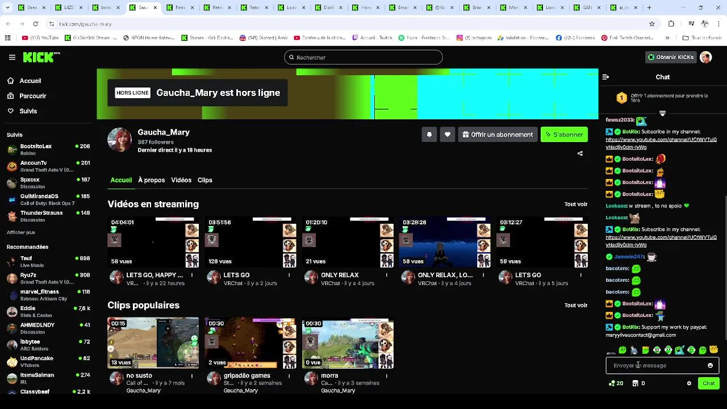Click the shop icon next to 0
The image size is (727, 409).
click(x=635, y=383)
